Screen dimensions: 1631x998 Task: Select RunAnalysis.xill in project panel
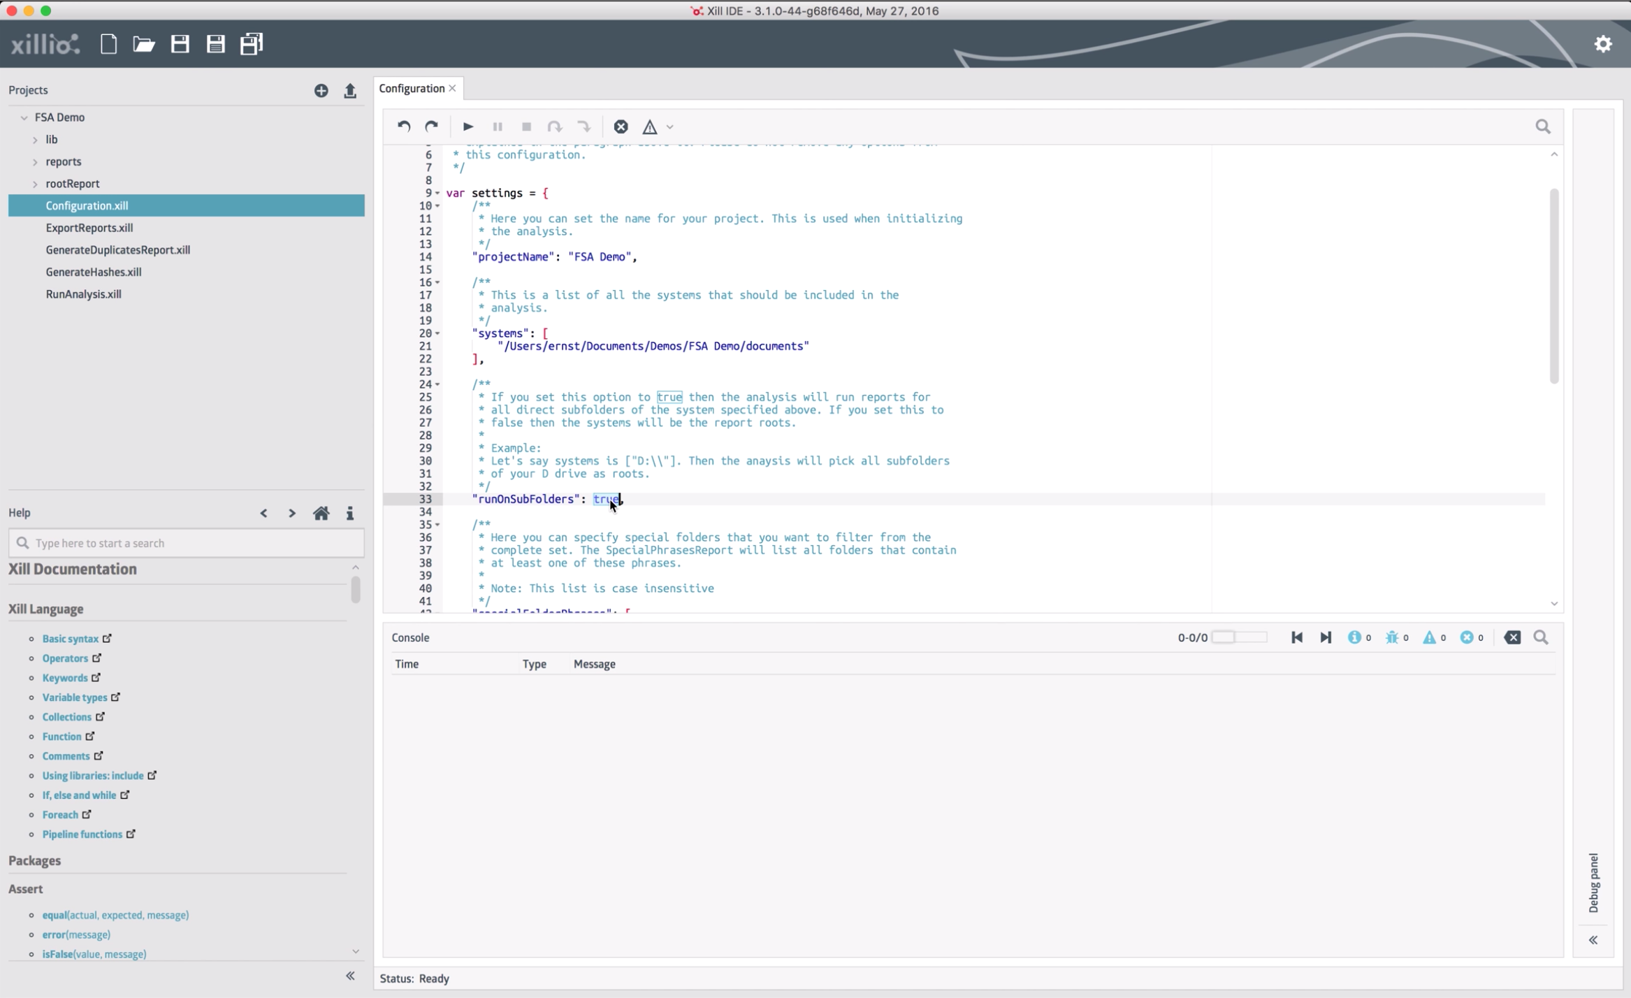(82, 294)
